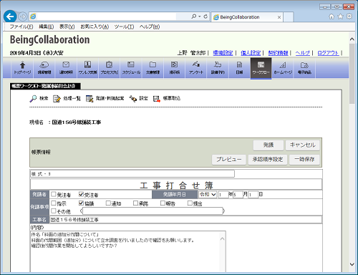Click the 検索 magnifier icon

(x=33, y=98)
